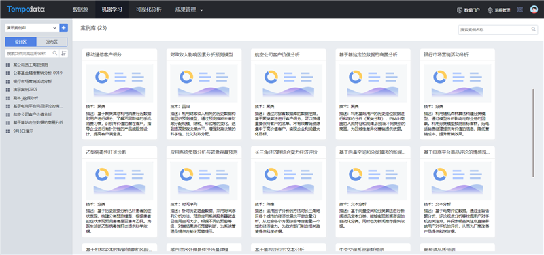Open thumbnail of 移动通信客户细分 card
544x255 pixels.
120,82
